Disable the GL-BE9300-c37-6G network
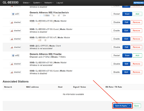Image resolution: width=144 pixels, height=111 pixels. [117, 64]
